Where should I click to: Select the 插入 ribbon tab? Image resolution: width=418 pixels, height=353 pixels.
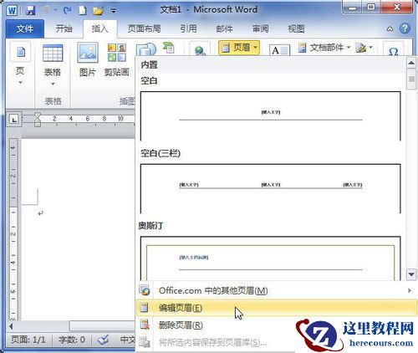click(99, 28)
